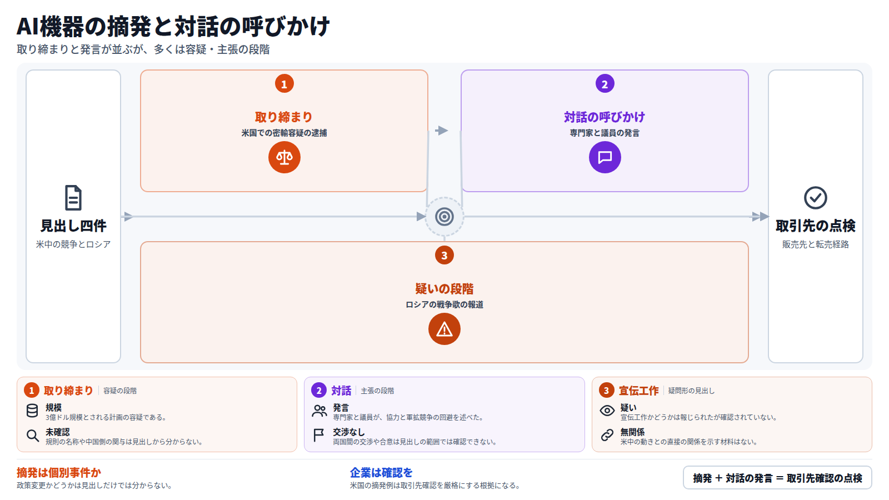This screenshot has height=500, width=889.
Task: Click the document icon above 見出し四件
Action: pyautogui.click(x=73, y=198)
